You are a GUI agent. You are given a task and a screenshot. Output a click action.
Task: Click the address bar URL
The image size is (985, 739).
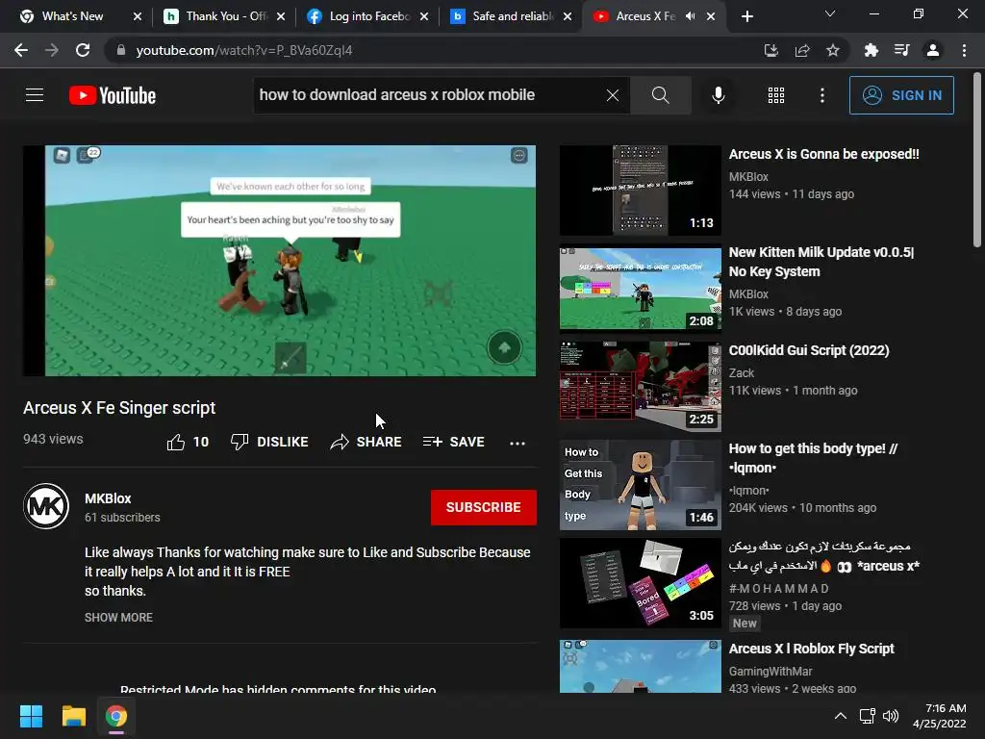pos(243,50)
